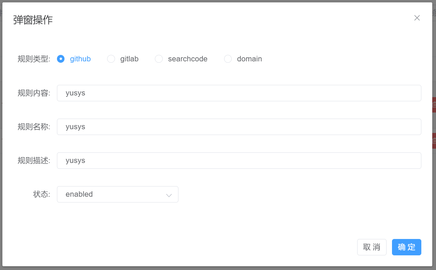436x270 pixels.
Task: Select the searchcode radio option
Action: pyautogui.click(x=159, y=59)
